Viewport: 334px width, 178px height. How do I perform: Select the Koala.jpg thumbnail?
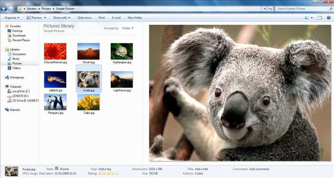89,79
